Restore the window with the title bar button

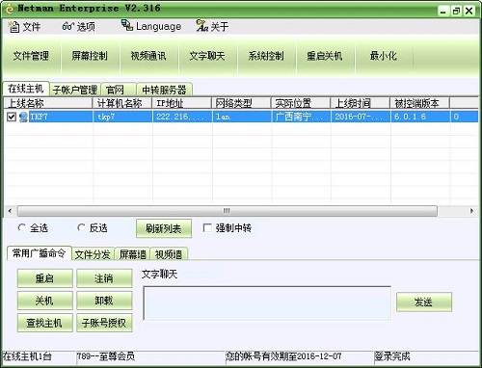(x=456, y=11)
